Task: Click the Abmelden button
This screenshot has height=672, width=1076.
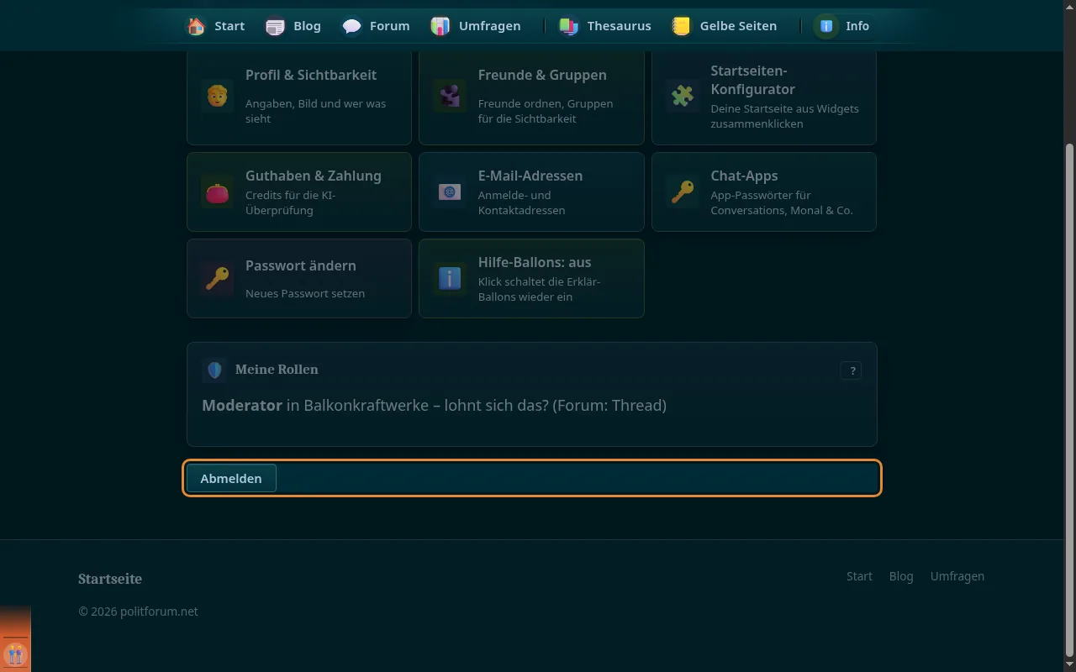Action: (231, 478)
